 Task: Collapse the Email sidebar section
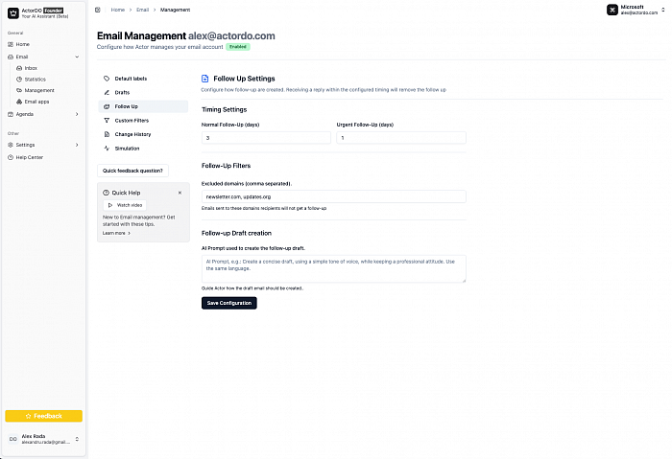(x=77, y=57)
